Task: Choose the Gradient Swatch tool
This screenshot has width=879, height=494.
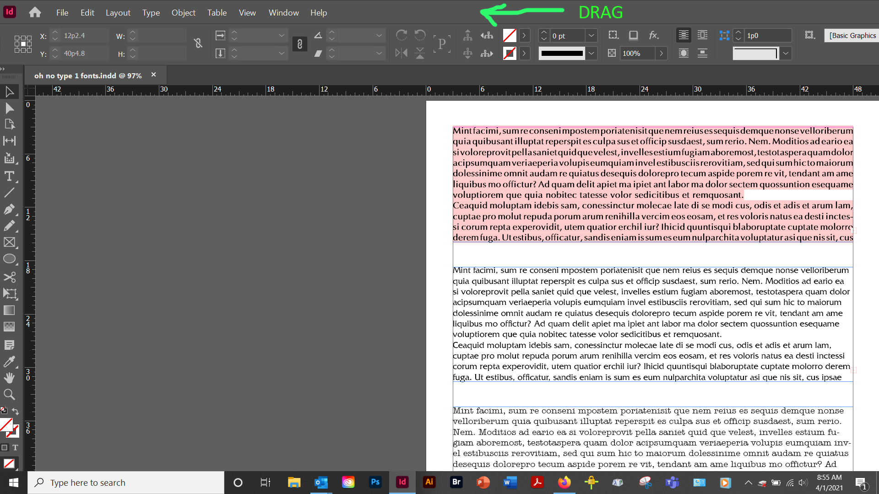Action: (x=9, y=310)
